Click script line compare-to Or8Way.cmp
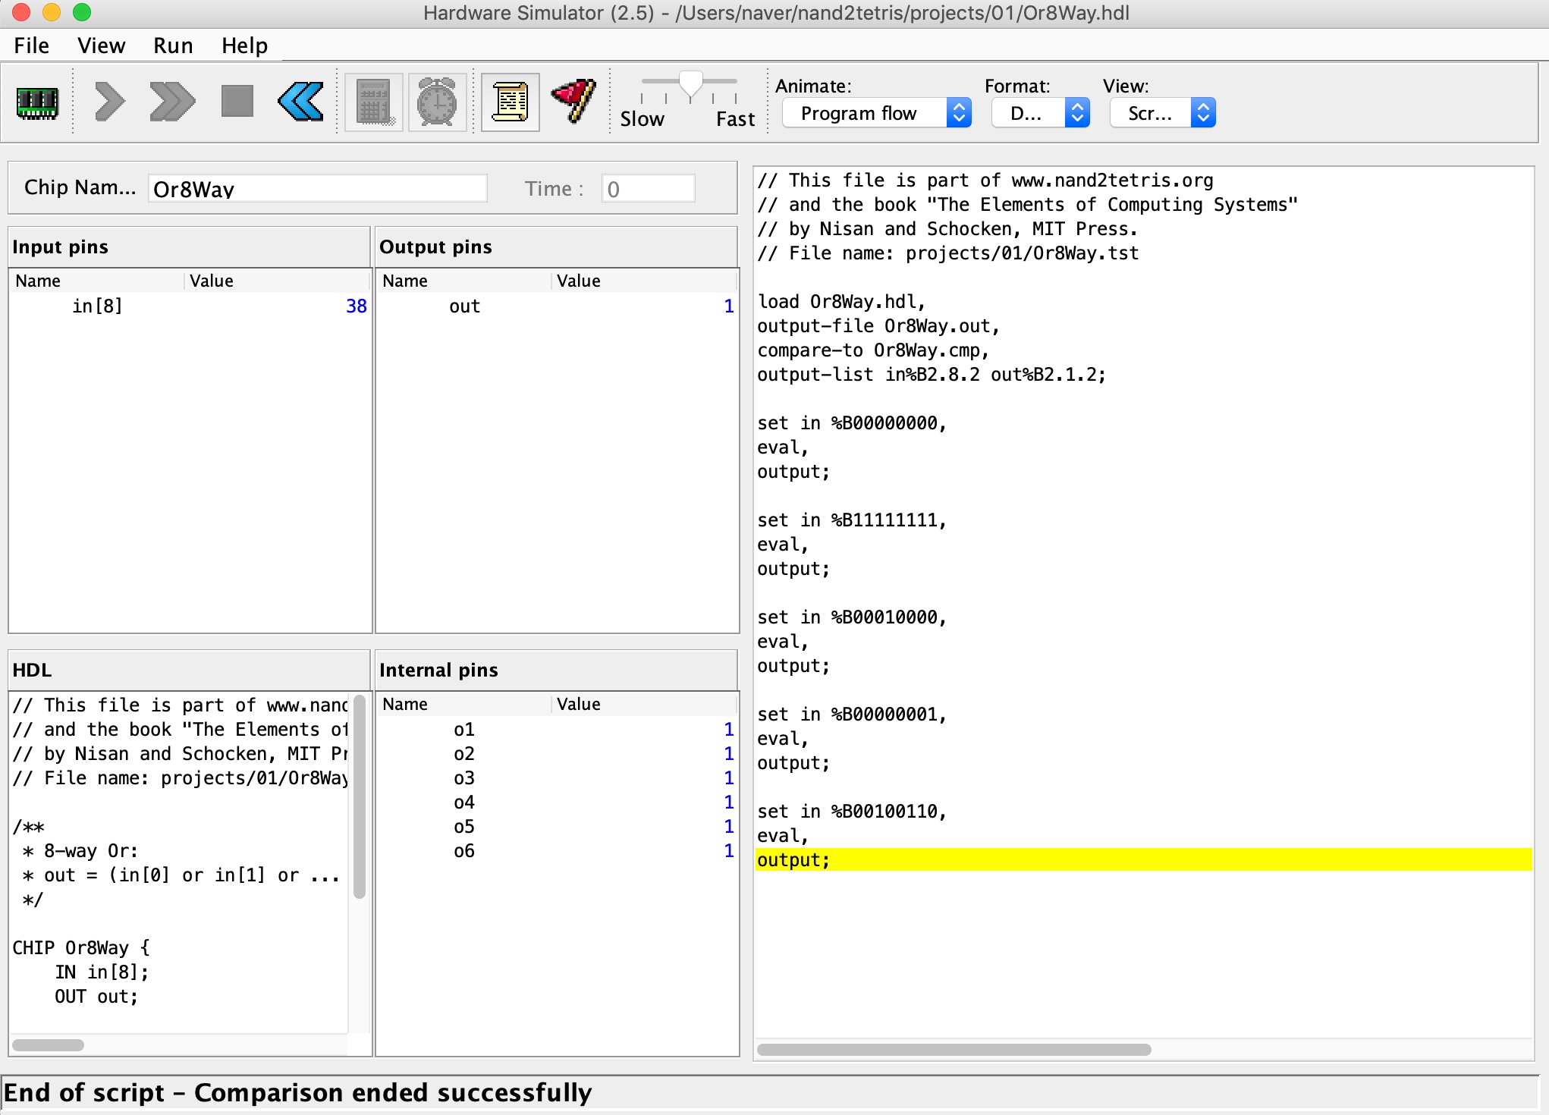The height and width of the screenshot is (1115, 1549). (x=873, y=350)
